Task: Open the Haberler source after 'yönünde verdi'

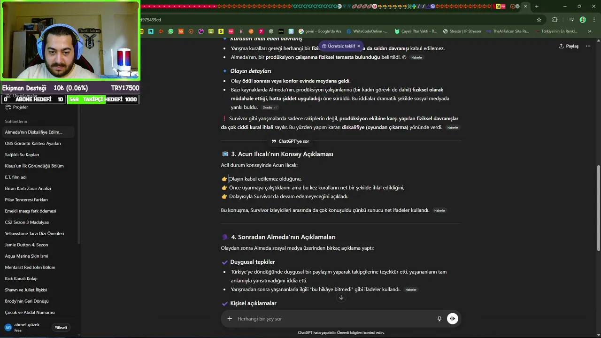Action: point(453,128)
